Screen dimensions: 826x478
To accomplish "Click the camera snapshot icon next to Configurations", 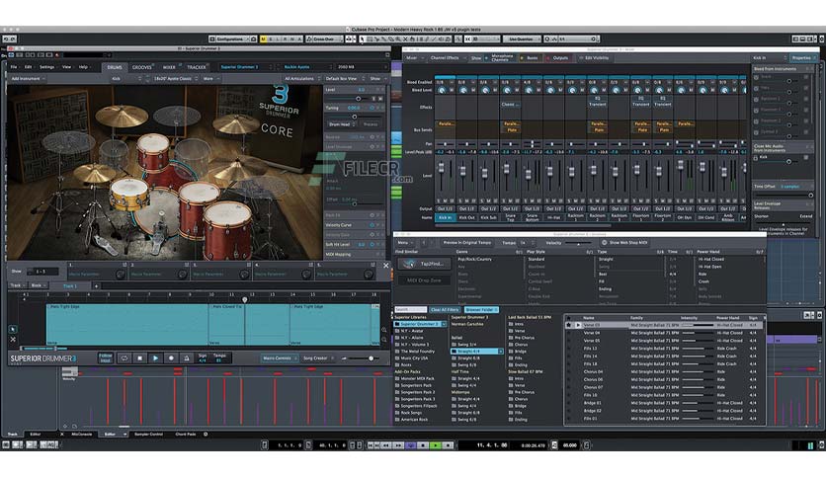I will tap(253, 39).
